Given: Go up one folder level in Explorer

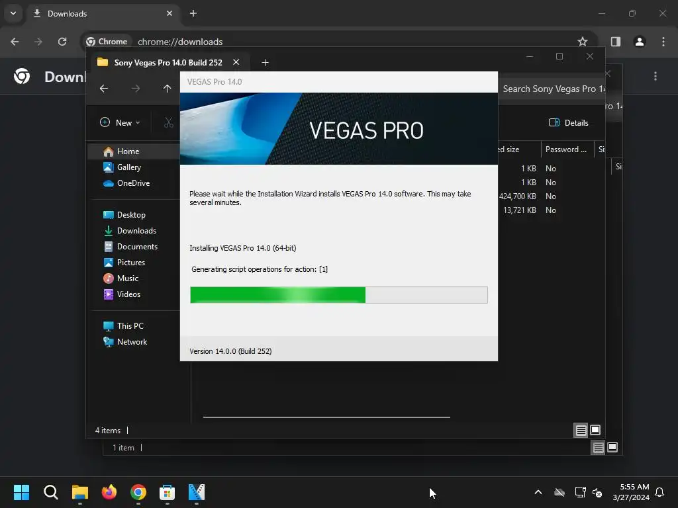Looking at the screenshot, I should point(168,89).
